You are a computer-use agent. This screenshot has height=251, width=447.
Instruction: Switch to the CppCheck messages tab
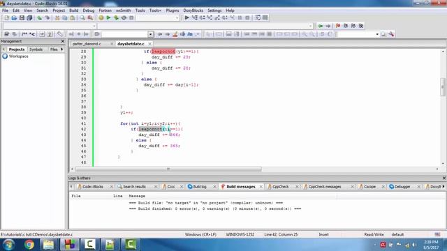pyautogui.click(x=324, y=187)
